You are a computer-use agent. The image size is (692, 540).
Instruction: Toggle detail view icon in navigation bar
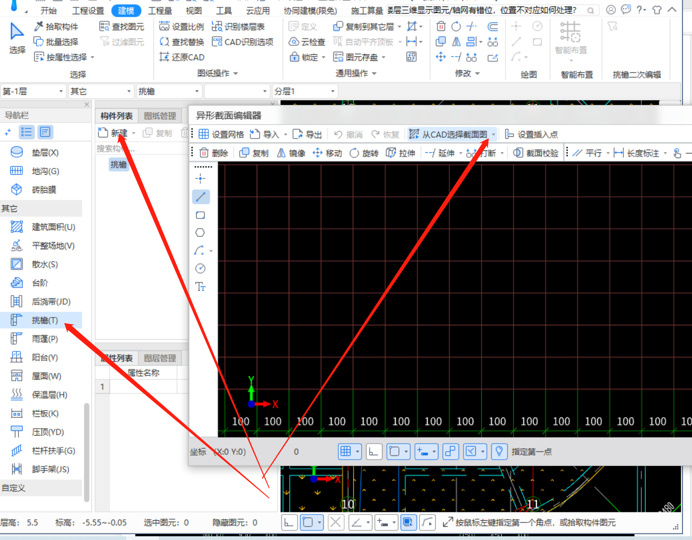(45, 132)
